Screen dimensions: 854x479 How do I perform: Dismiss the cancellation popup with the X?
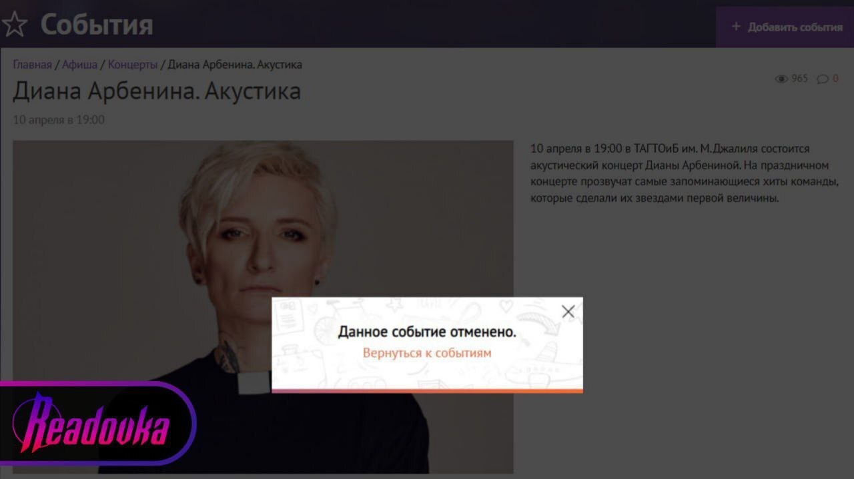point(568,311)
